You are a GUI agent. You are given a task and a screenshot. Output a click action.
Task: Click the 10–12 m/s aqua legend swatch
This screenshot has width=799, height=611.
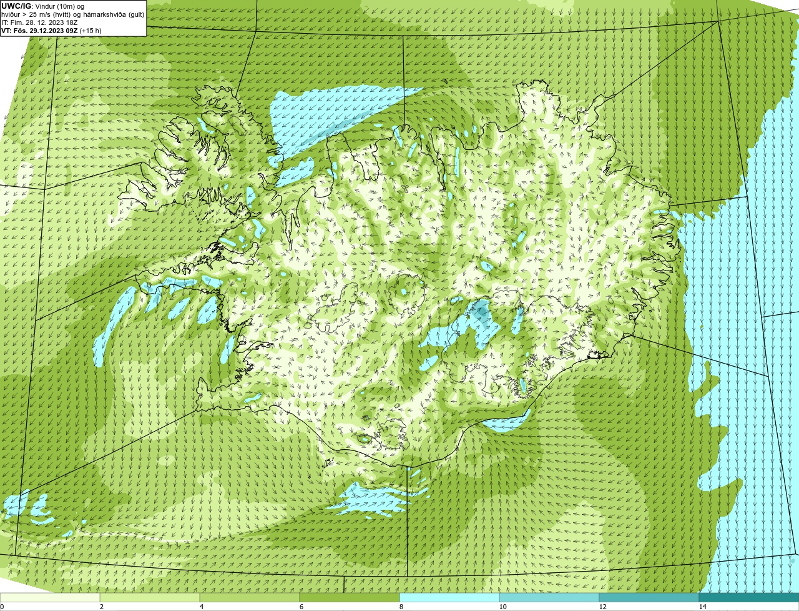[549, 597]
